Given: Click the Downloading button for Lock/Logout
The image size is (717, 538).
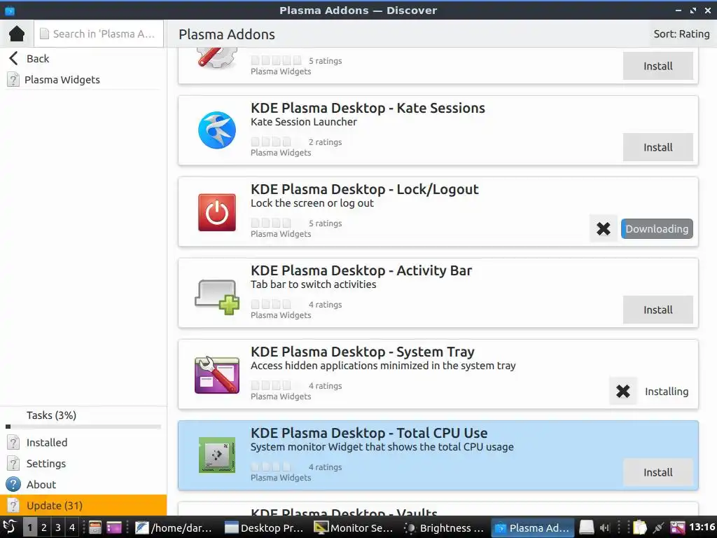Looking at the screenshot, I should pyautogui.click(x=657, y=229).
